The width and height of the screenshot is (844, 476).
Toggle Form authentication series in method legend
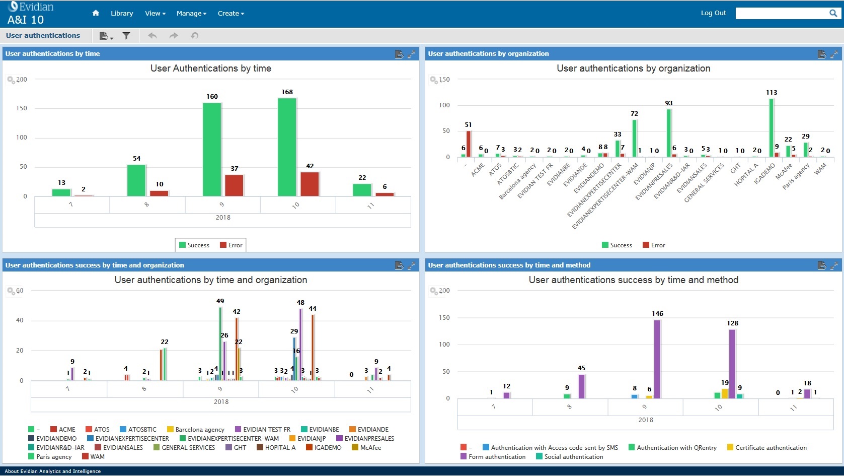(x=493, y=457)
